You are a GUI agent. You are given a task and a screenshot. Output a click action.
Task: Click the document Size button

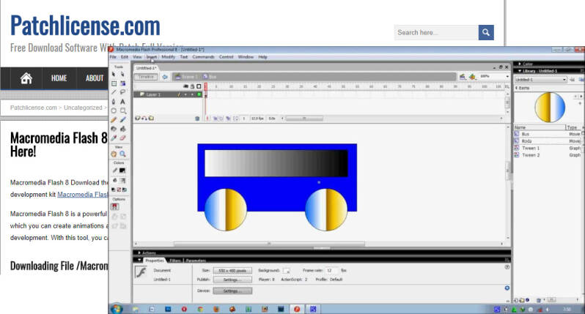tap(232, 270)
